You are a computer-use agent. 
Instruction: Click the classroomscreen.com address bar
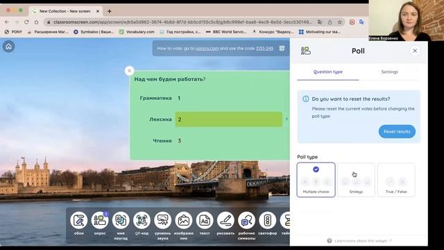pos(182,22)
